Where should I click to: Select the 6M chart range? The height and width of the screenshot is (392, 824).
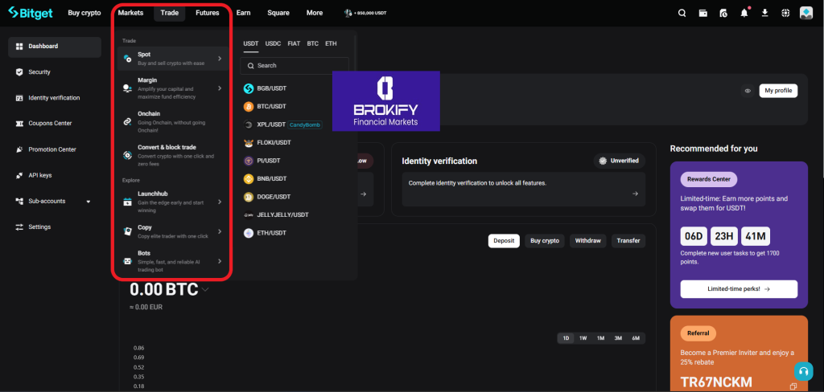point(636,338)
